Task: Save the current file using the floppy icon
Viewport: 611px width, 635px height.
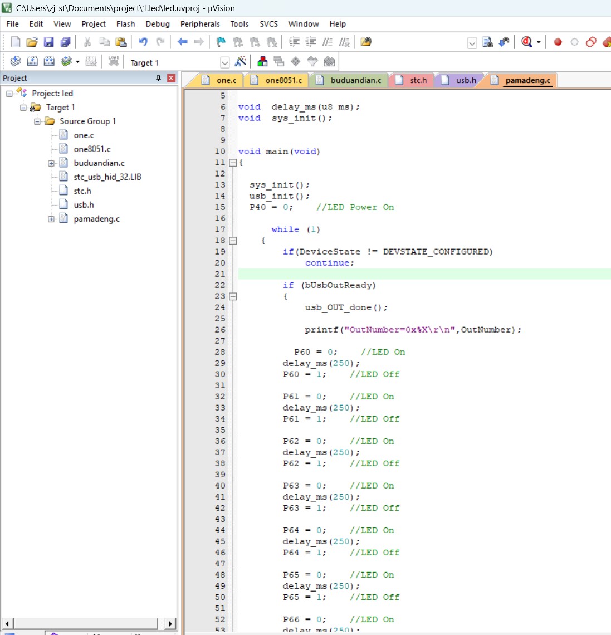Action: 48,42
